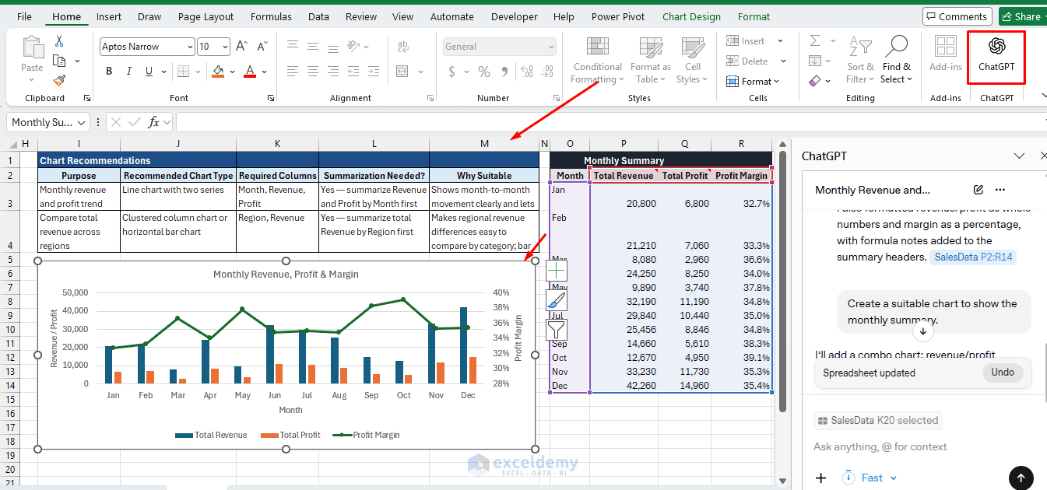Apply the red font color A

(x=250, y=71)
